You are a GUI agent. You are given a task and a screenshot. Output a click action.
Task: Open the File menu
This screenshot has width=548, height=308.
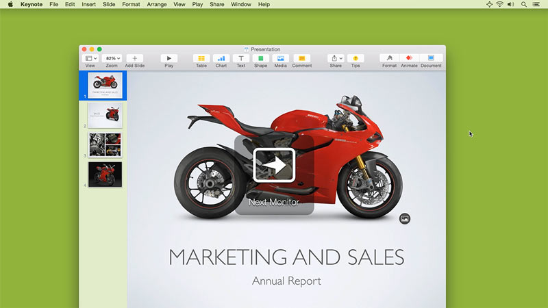point(54,4)
